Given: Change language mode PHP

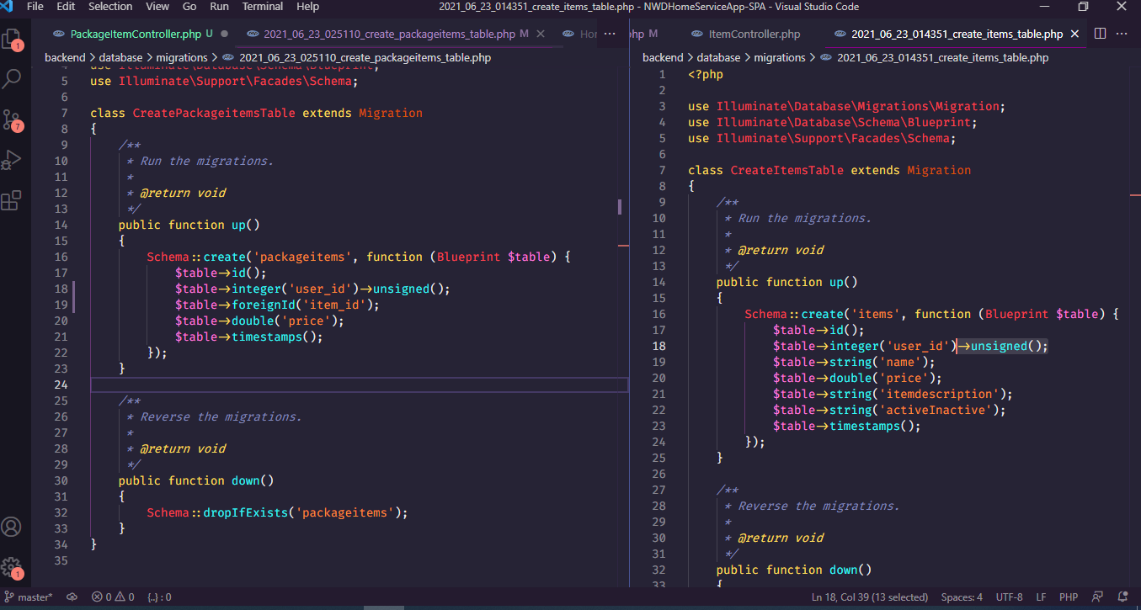Looking at the screenshot, I should point(1068,597).
